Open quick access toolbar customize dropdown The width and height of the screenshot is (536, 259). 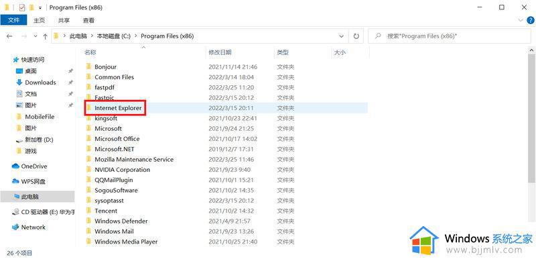click(x=40, y=7)
